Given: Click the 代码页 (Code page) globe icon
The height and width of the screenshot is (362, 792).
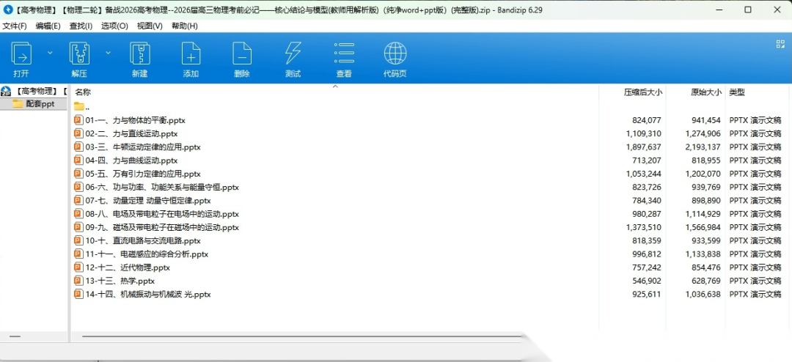Looking at the screenshot, I should click(395, 54).
